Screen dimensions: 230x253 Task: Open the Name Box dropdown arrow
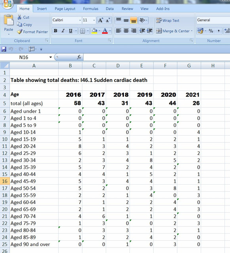pos(51,57)
